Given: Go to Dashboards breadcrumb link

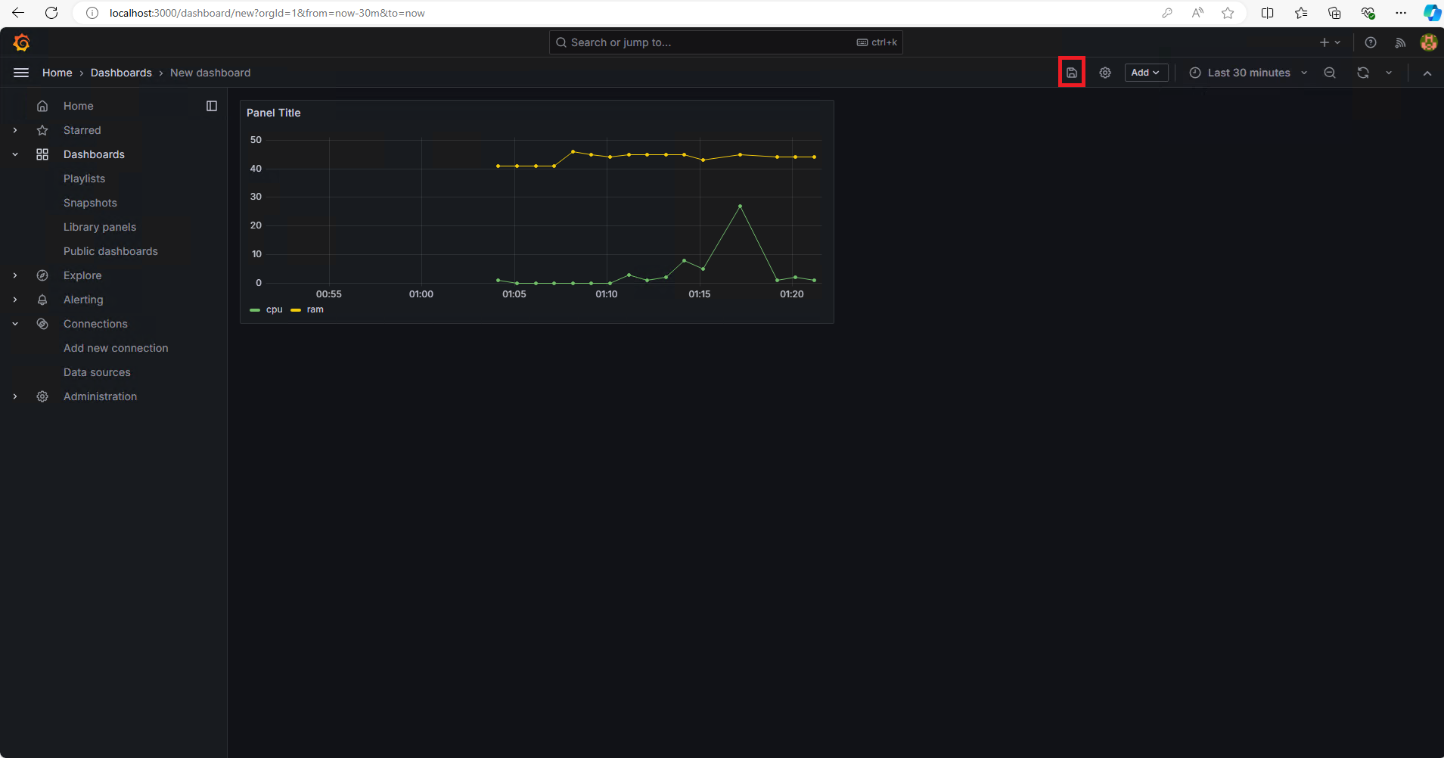Looking at the screenshot, I should coord(121,73).
